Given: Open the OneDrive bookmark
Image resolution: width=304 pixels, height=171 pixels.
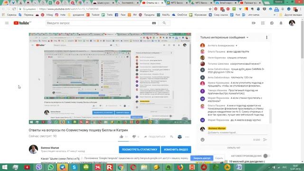Looking at the screenshot, I should click(180, 15).
